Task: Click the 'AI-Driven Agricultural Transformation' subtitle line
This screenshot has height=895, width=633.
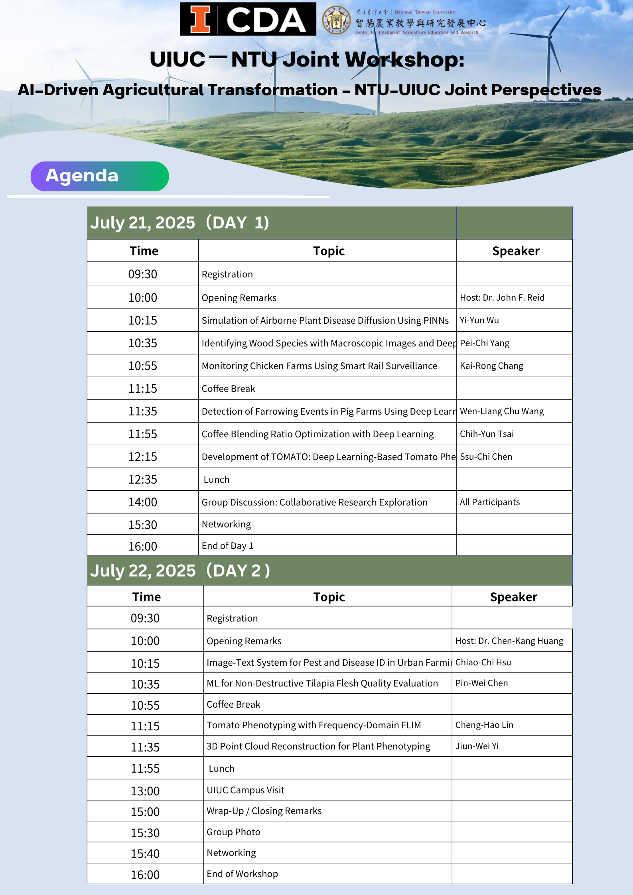Action: tap(310, 90)
